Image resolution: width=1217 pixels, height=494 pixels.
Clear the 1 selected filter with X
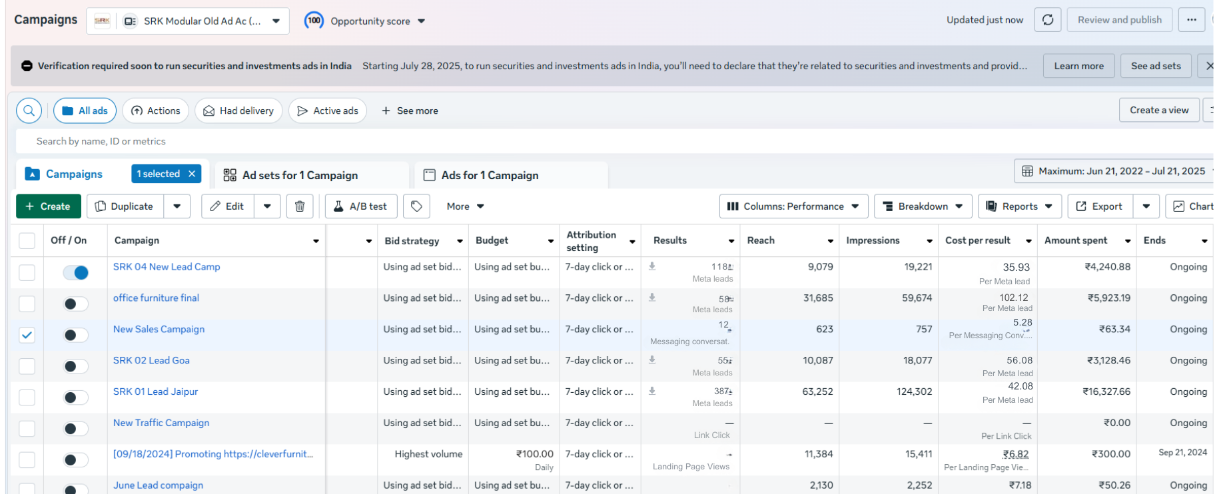point(192,174)
